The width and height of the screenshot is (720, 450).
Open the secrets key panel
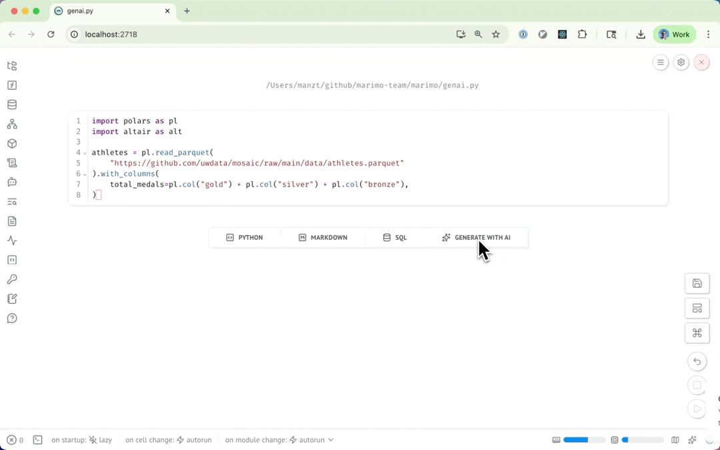(12, 279)
